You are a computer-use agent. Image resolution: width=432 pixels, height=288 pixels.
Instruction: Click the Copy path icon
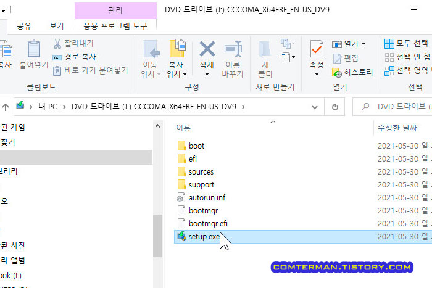click(57, 57)
